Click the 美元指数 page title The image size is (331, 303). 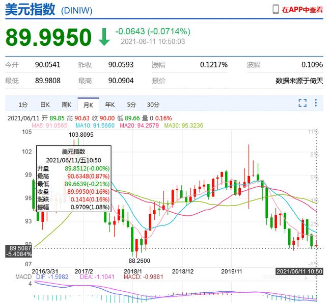pyautogui.click(x=30, y=10)
